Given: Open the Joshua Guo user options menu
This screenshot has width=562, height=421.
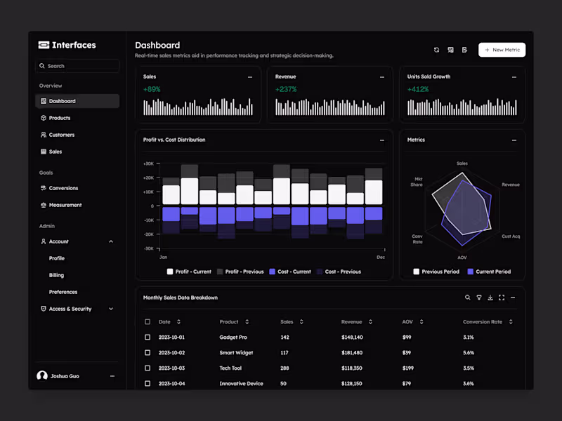Looking at the screenshot, I should pos(112,376).
